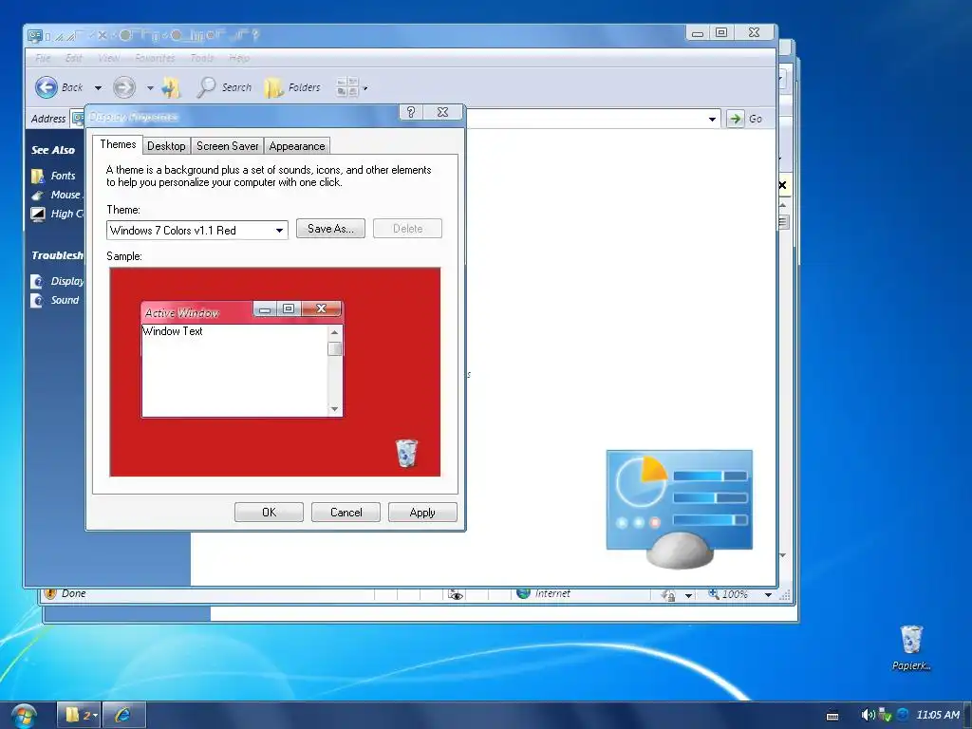Click the Forward arrow button in Explorer
This screenshot has height=729, width=972.
[x=124, y=87]
